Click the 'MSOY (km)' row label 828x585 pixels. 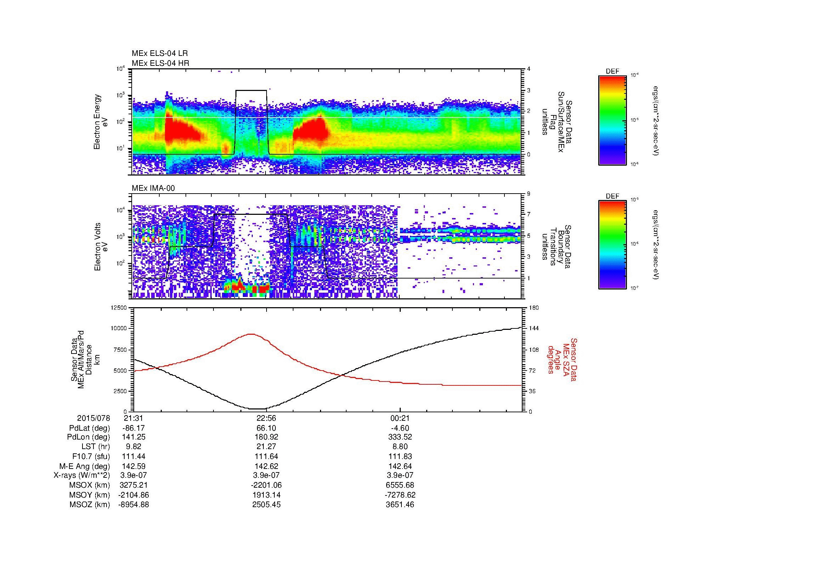(90, 495)
